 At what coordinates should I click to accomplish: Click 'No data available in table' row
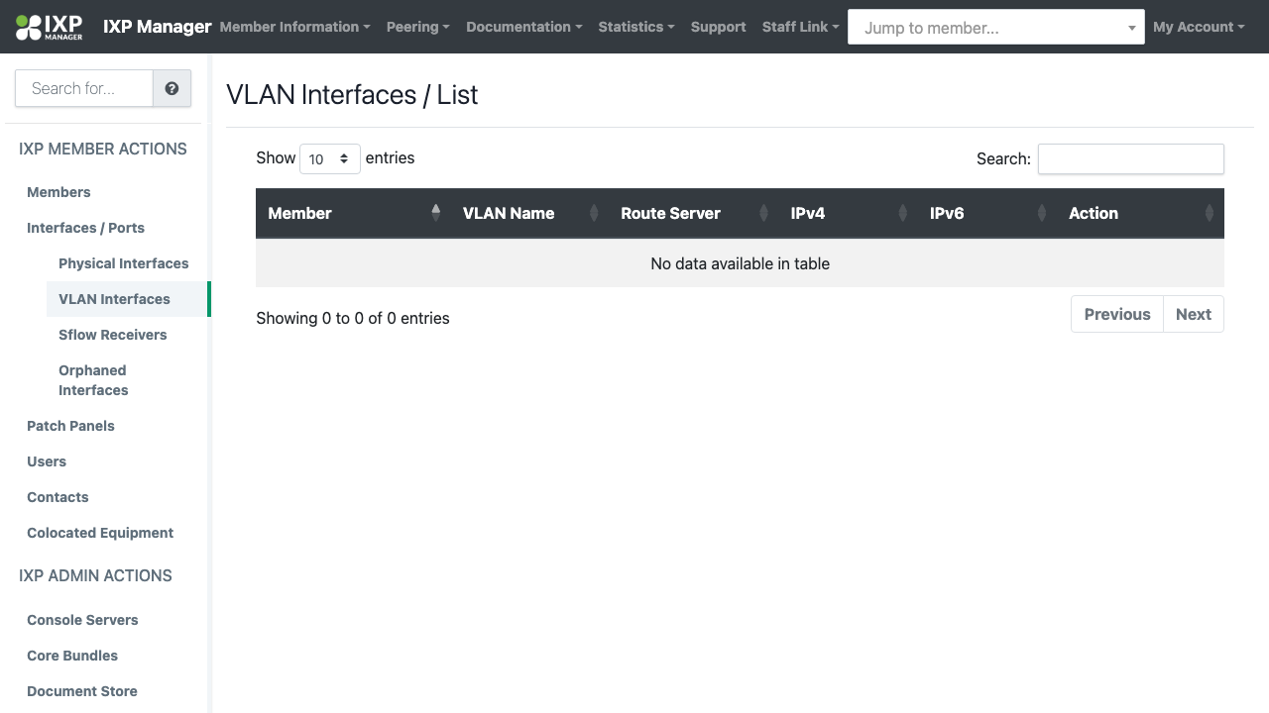tap(740, 263)
